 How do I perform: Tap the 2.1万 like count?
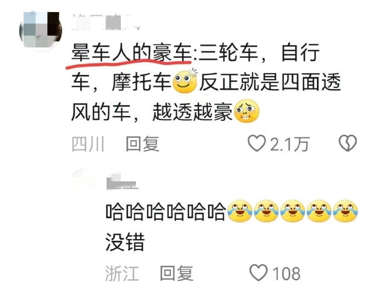(289, 144)
